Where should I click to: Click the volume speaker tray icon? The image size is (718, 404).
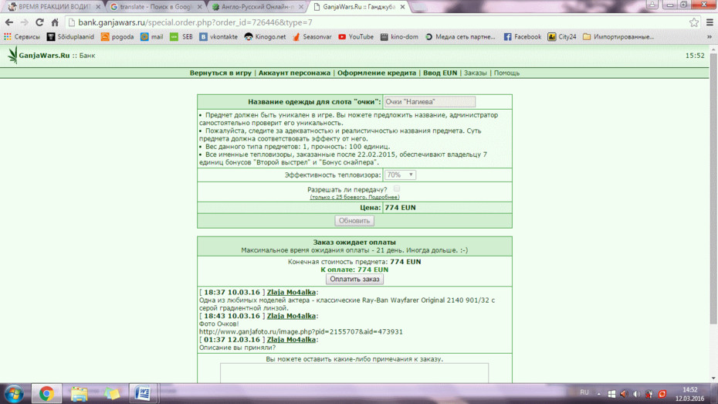pos(636,394)
